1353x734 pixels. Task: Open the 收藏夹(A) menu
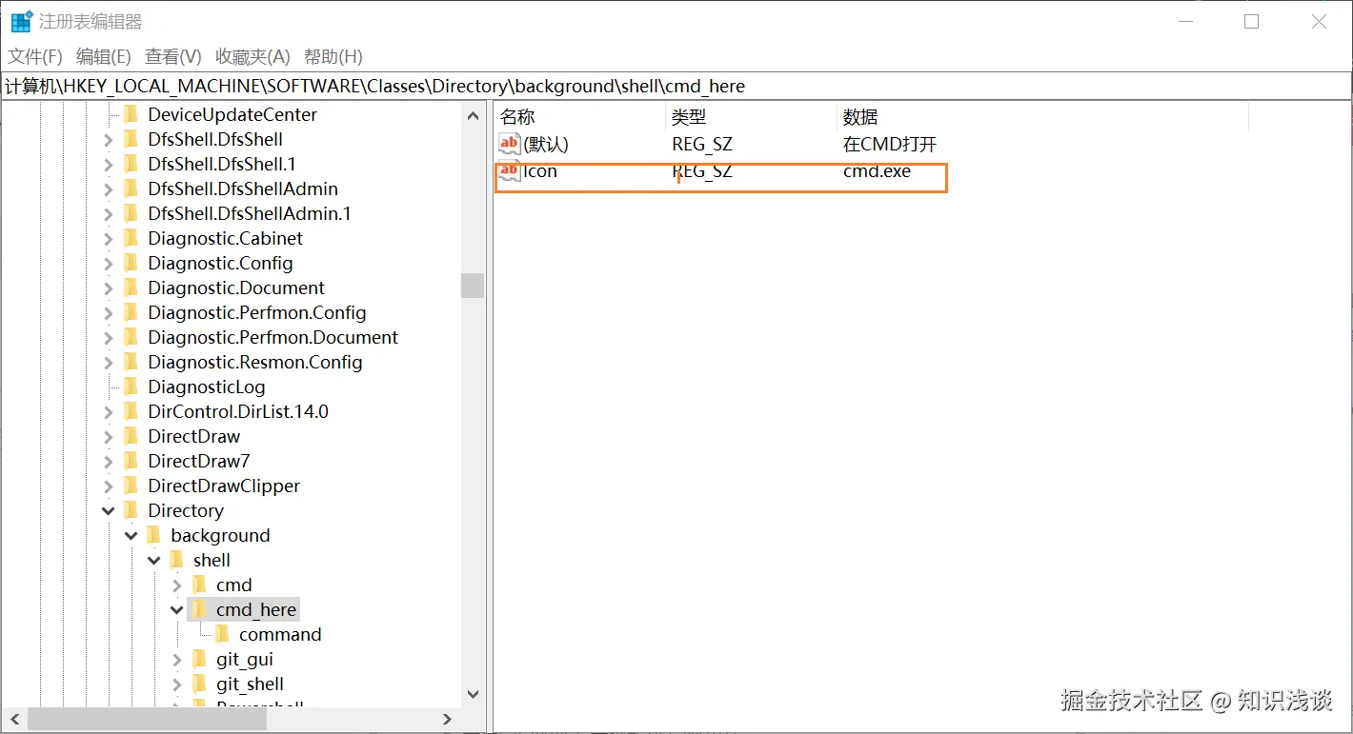pos(252,57)
